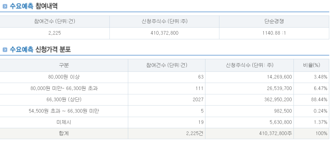Click the 80,000원 미만- 66,300원 초과 row label
The height and width of the screenshot is (144, 335).
pyautogui.click(x=64, y=88)
